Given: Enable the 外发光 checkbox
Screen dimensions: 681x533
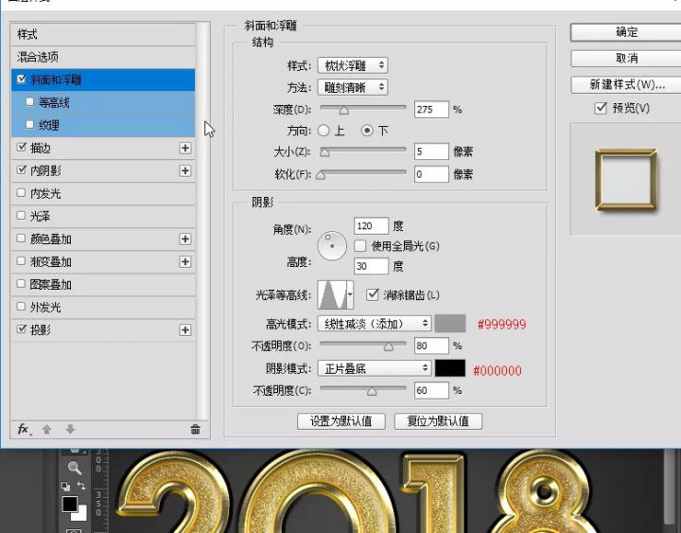Looking at the screenshot, I should [21, 306].
